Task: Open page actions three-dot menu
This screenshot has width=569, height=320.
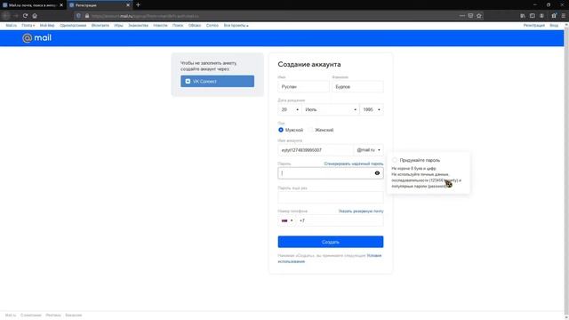Action: (462, 16)
